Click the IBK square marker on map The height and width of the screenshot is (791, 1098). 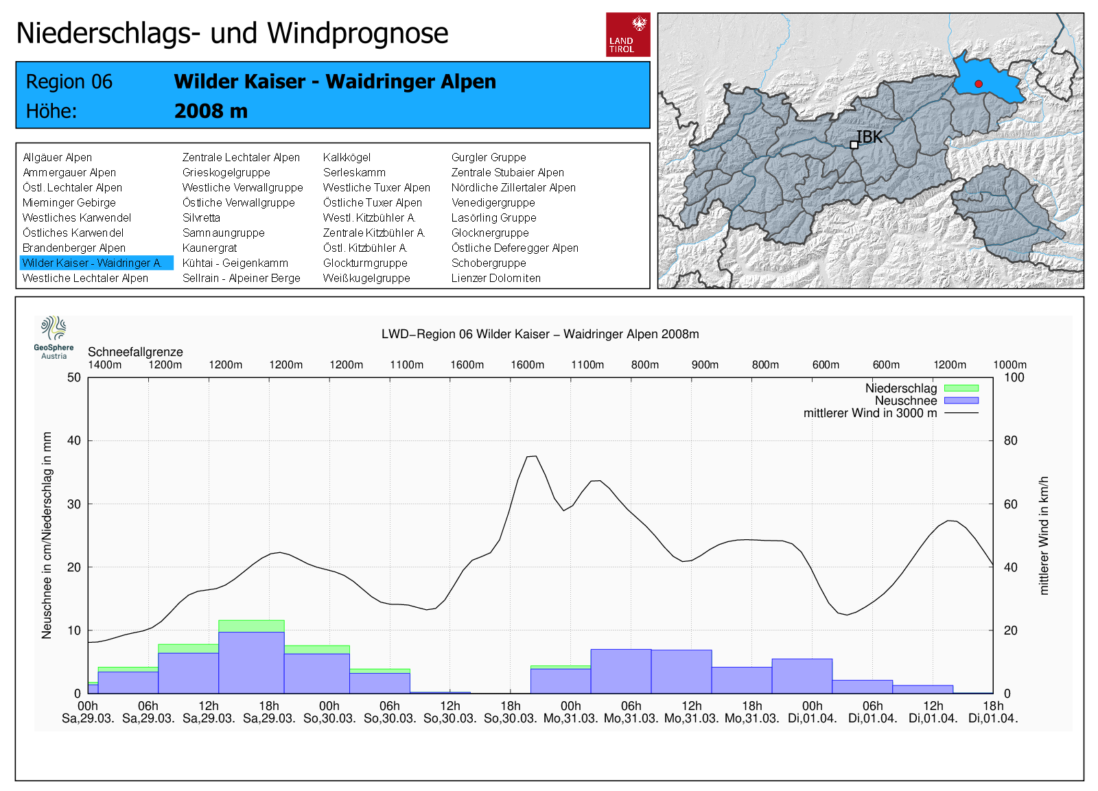click(x=854, y=145)
